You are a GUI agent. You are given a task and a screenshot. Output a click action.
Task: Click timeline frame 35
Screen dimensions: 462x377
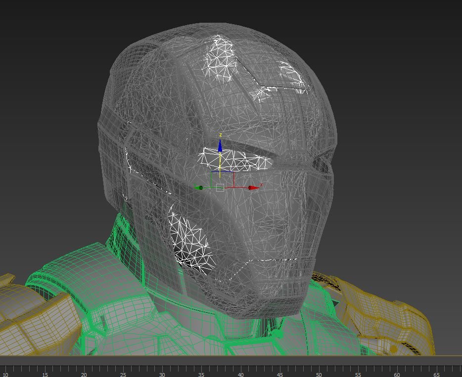(x=201, y=375)
